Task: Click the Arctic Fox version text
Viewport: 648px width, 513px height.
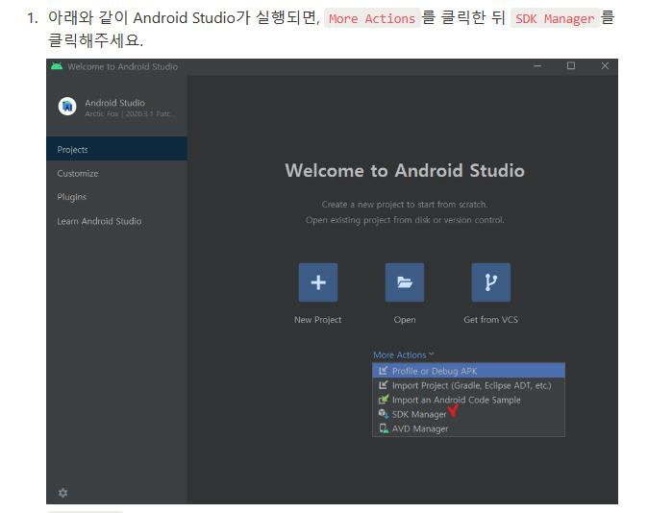Action: pyautogui.click(x=130, y=114)
